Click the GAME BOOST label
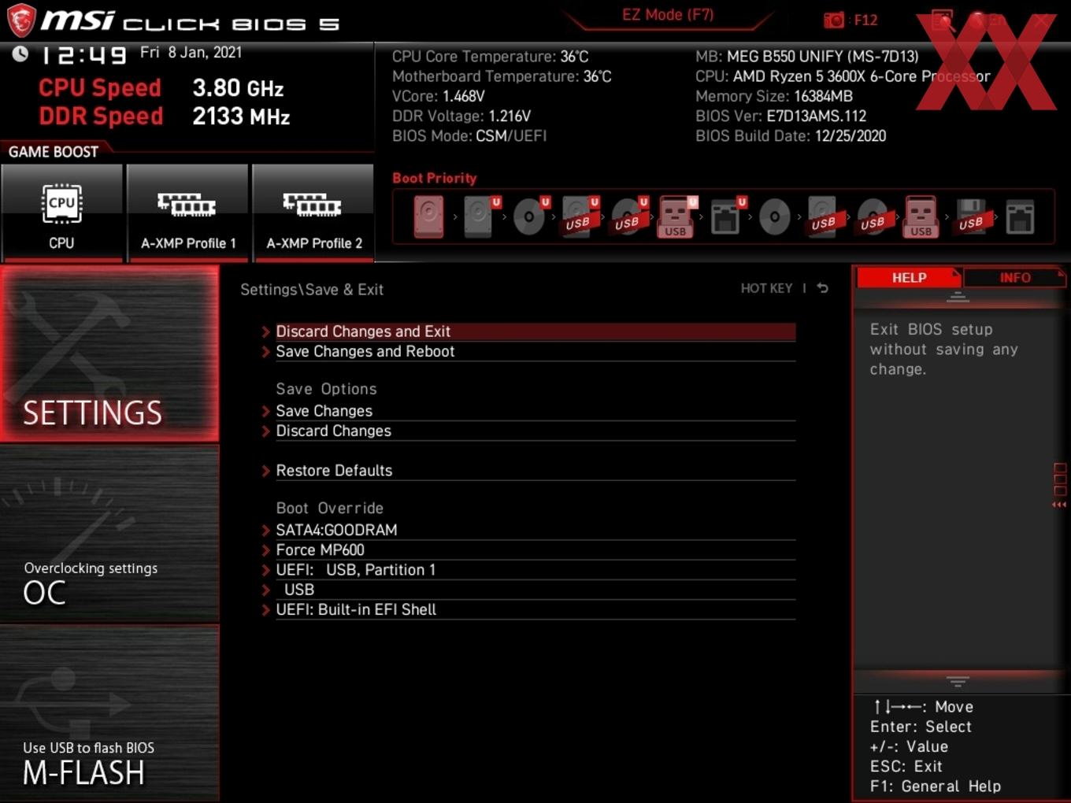Image resolution: width=1071 pixels, height=803 pixels. 54,152
